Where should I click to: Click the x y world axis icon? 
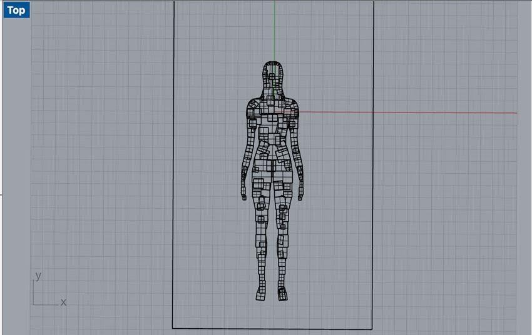pyautogui.click(x=49, y=289)
